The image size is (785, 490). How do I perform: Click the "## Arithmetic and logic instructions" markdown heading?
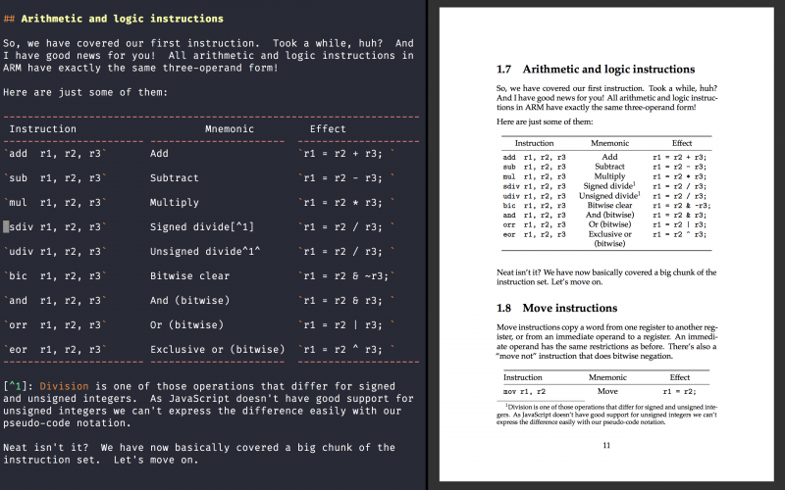[x=114, y=19]
